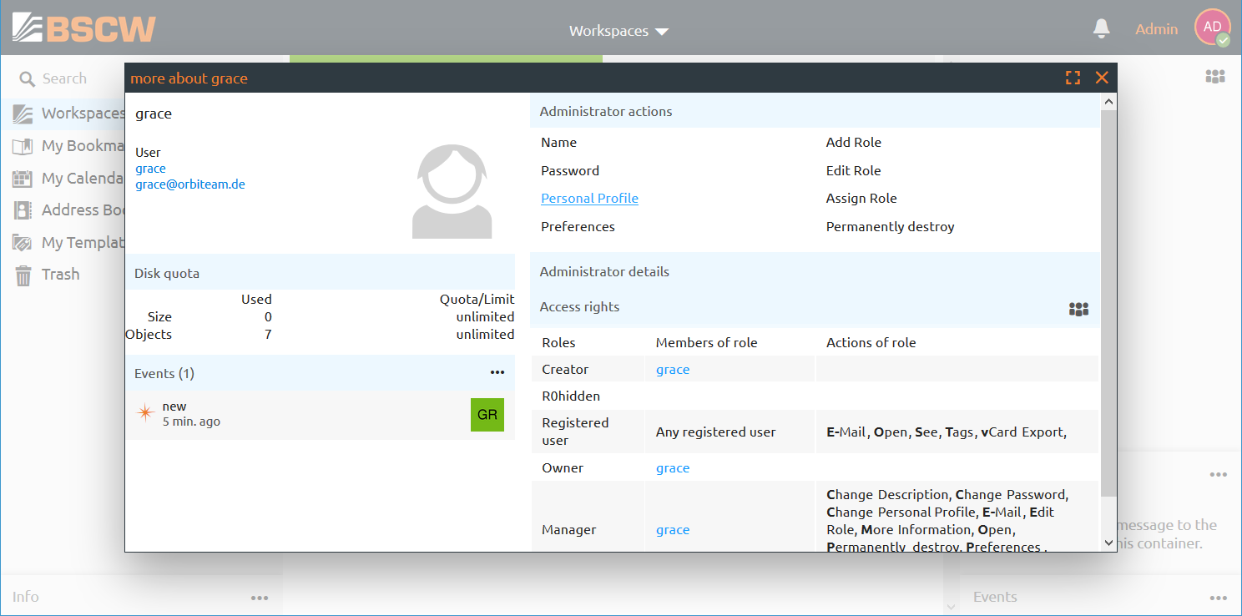Image resolution: width=1242 pixels, height=616 pixels.
Task: Click grace link in the Manager row
Action: (x=673, y=530)
